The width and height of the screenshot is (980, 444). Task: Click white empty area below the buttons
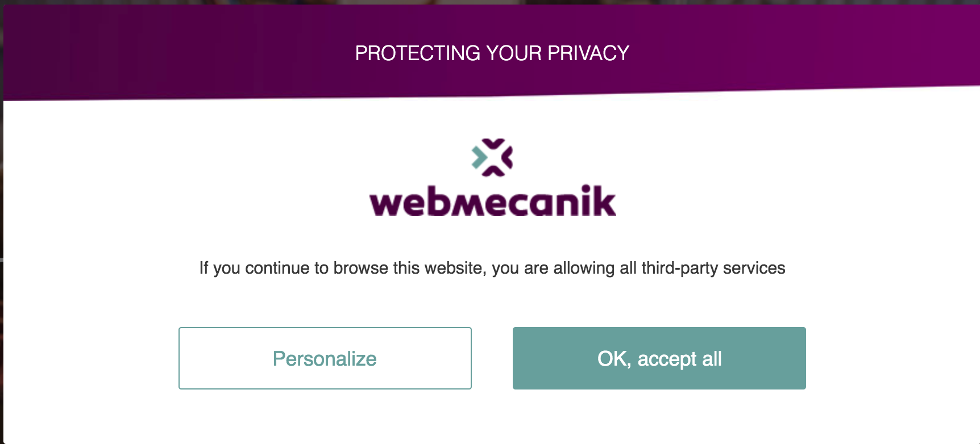pyautogui.click(x=492, y=417)
